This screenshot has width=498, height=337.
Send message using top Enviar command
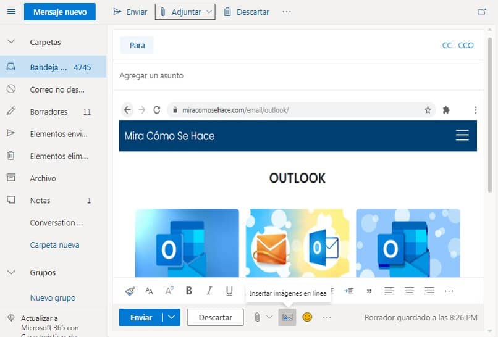pyautogui.click(x=130, y=12)
